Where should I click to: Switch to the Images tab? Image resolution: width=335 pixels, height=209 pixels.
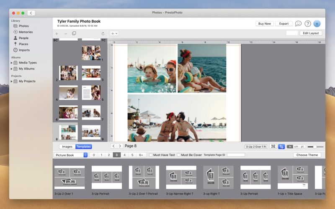[x=67, y=147]
